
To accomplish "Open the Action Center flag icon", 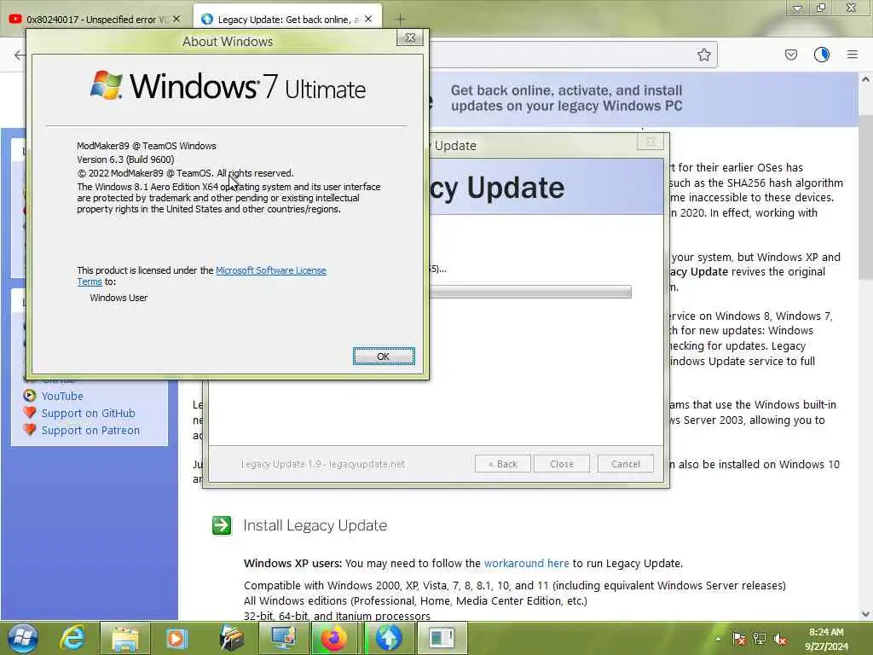I will 739,639.
